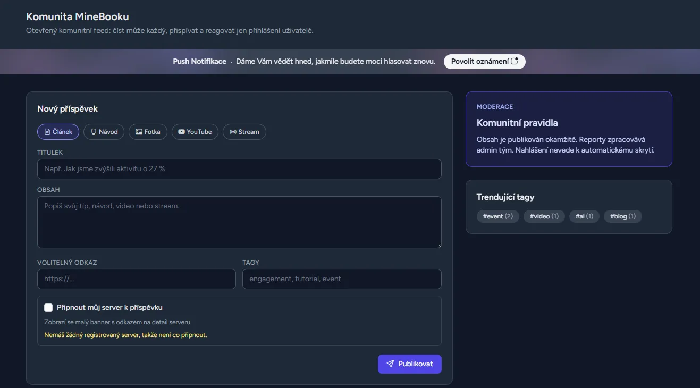Select the YouTube post type tab
Viewport: 700px width, 388px height.
195,132
